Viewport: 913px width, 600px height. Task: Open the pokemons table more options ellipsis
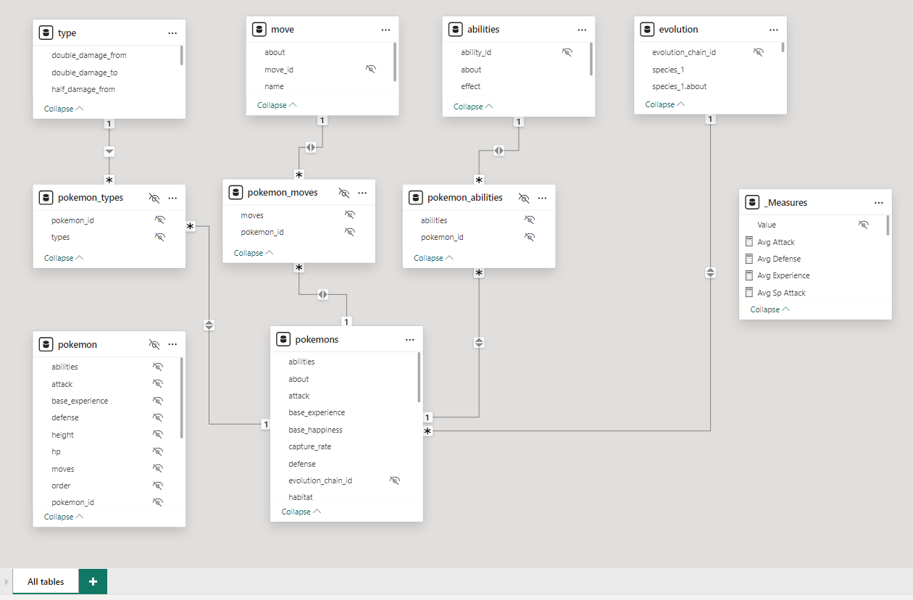409,339
